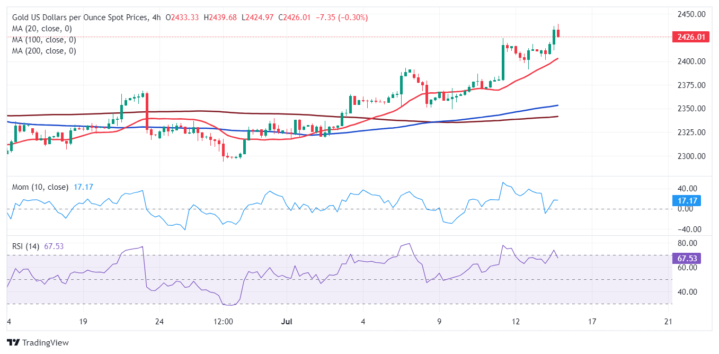Click the 4h timeframe label
719x354 pixels.
[155, 17]
